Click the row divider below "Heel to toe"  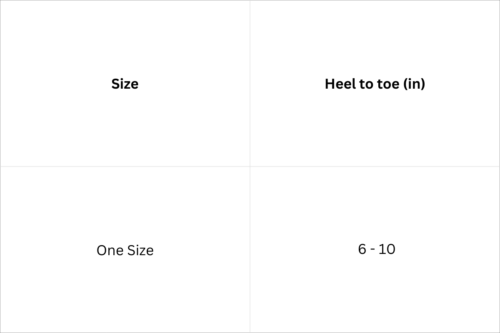click(x=375, y=166)
